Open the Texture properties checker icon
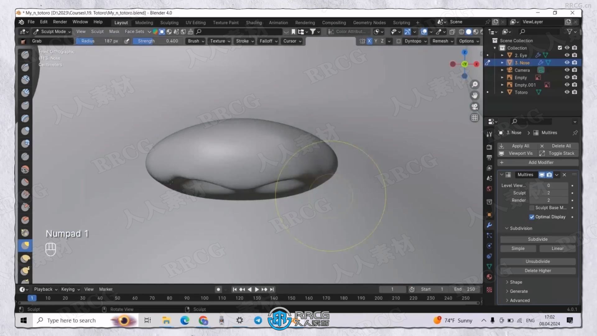The width and height of the screenshot is (597, 336). coord(489,290)
